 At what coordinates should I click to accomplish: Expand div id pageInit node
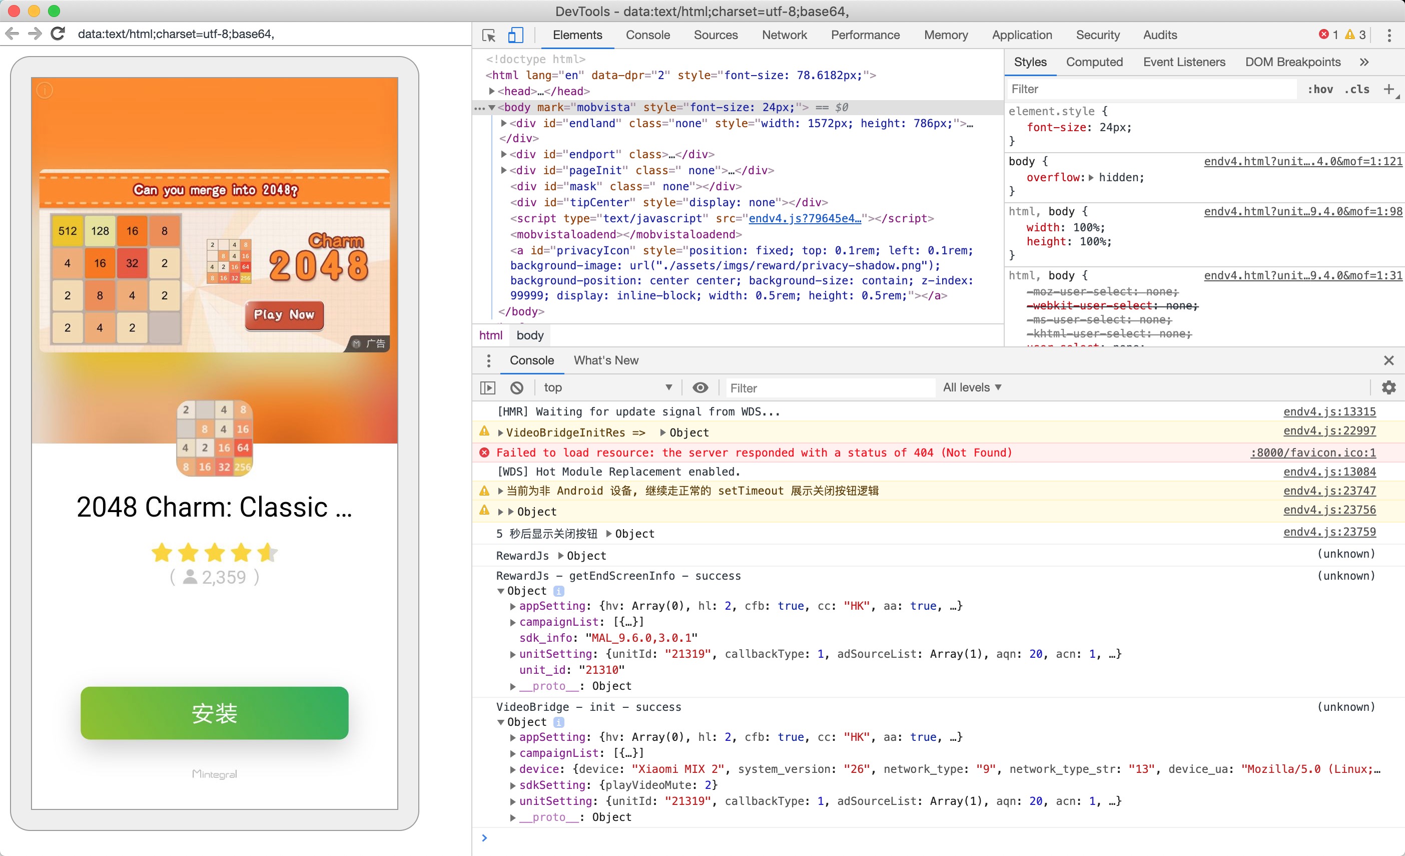(x=503, y=170)
